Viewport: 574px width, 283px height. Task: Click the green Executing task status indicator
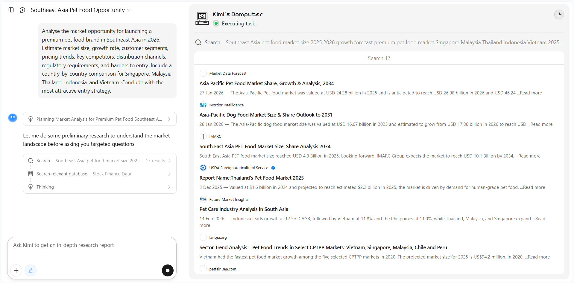[216, 23]
